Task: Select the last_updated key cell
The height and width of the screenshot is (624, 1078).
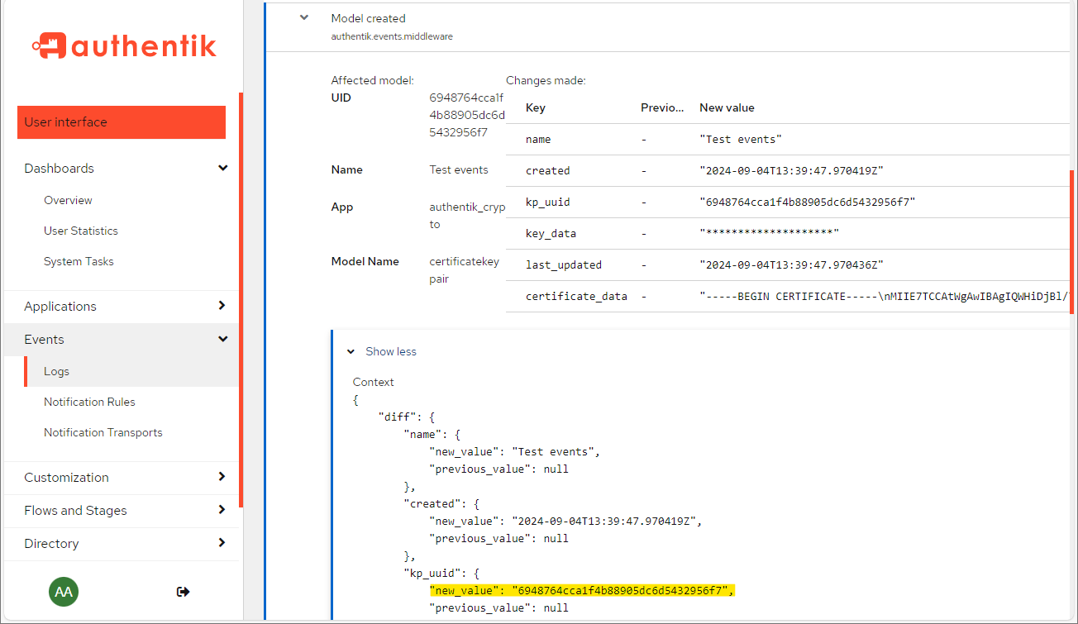Action: point(564,265)
